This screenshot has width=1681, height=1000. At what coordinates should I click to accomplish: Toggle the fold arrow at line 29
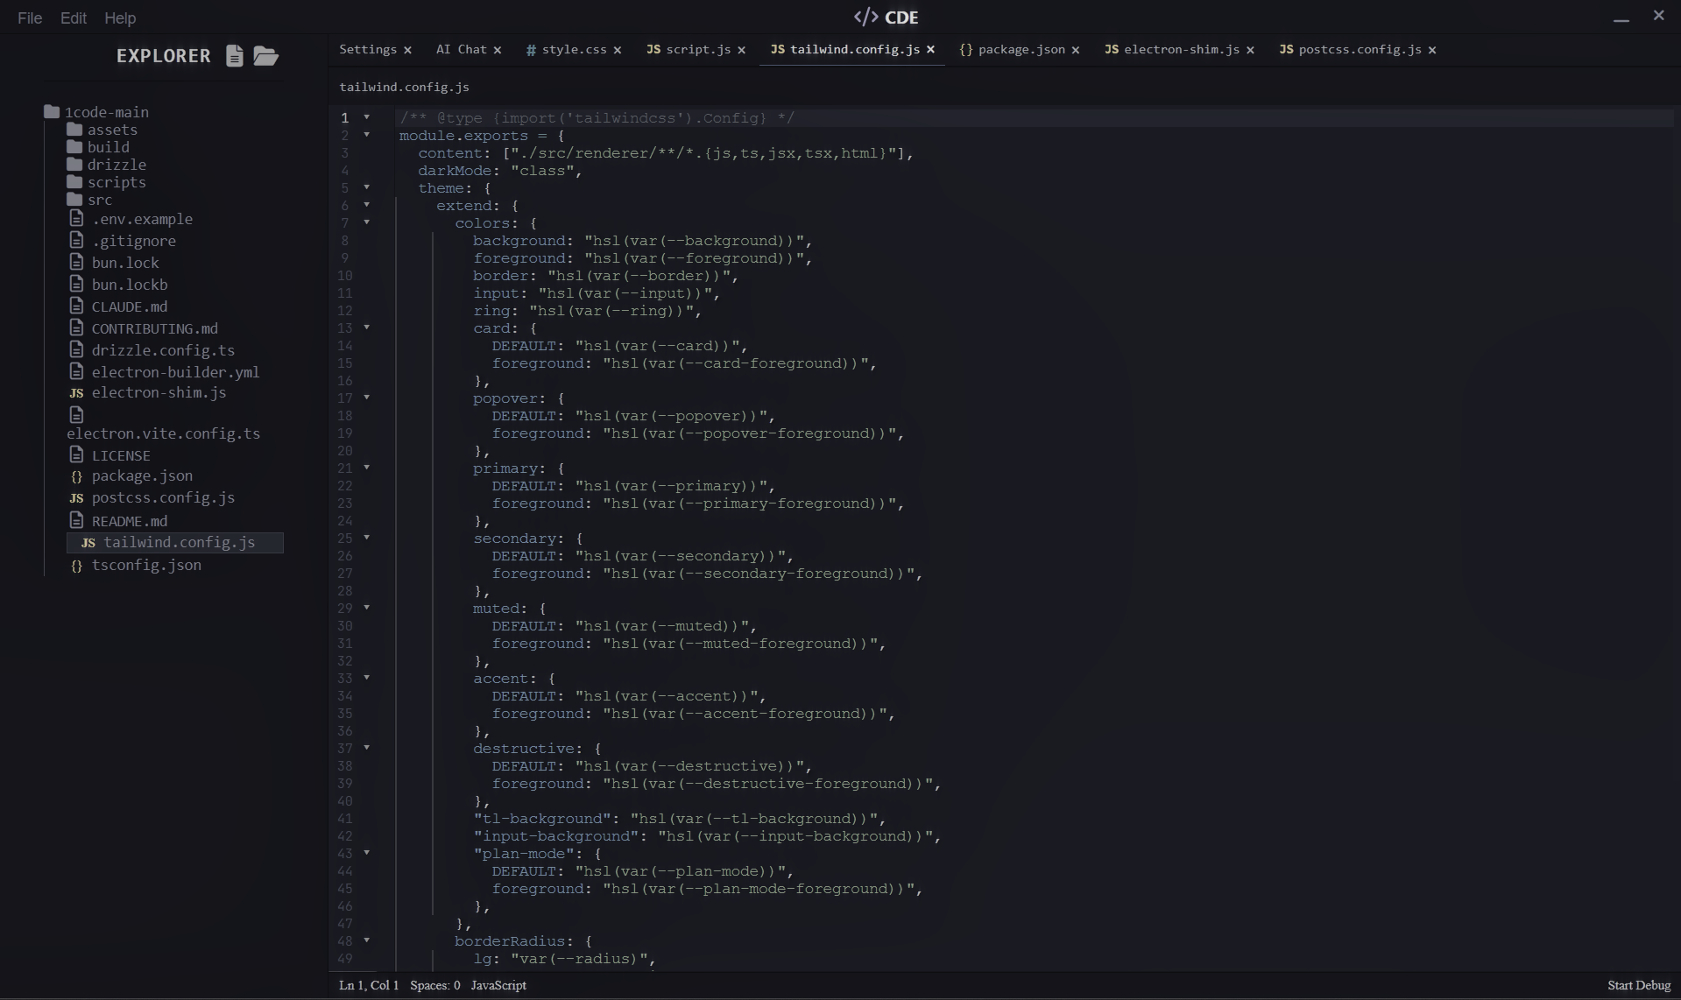[x=367, y=608]
